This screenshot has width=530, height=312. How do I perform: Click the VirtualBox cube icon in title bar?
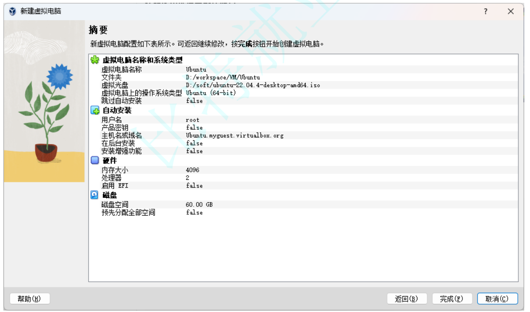[x=12, y=11]
